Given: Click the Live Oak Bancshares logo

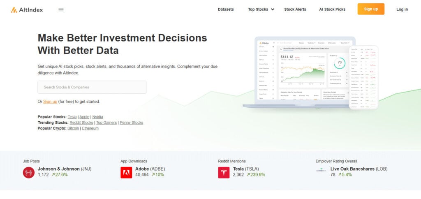Looking at the screenshot, I should [x=321, y=170].
